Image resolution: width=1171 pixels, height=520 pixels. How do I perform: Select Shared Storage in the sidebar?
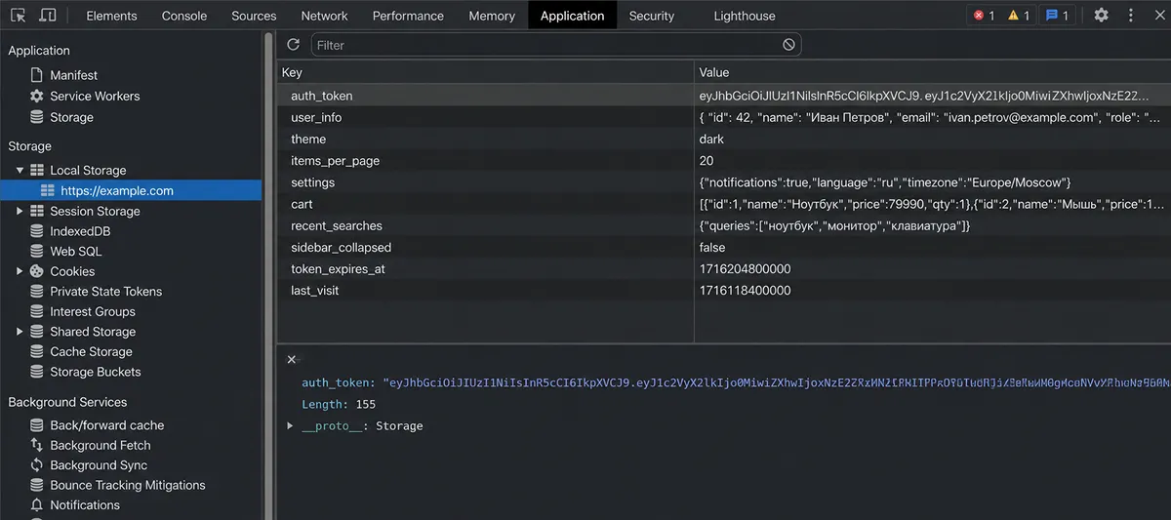93,332
